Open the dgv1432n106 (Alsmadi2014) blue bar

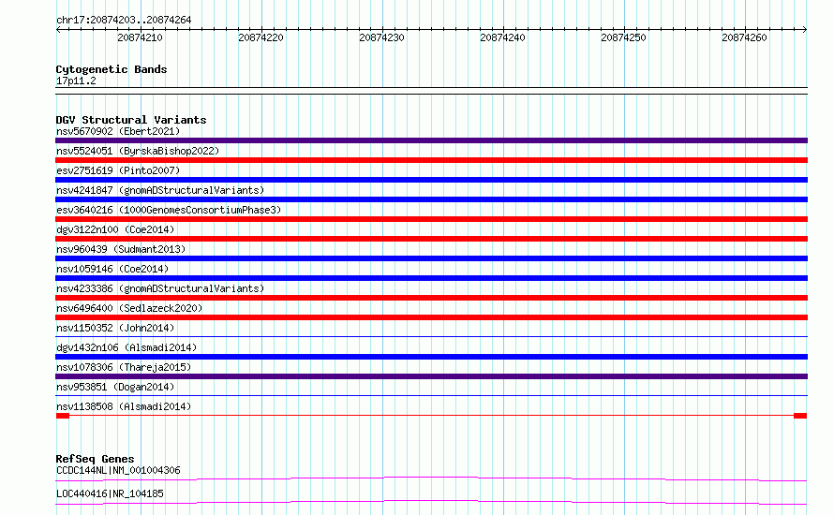click(431, 357)
